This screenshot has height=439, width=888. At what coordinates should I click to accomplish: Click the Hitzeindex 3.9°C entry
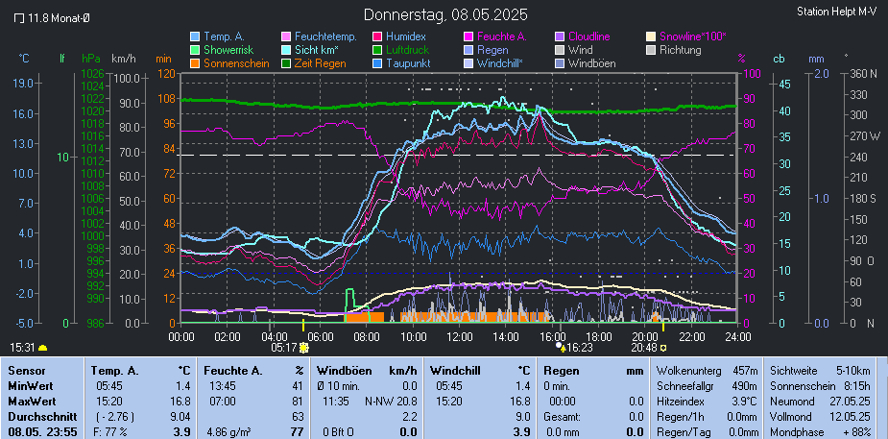click(x=707, y=401)
